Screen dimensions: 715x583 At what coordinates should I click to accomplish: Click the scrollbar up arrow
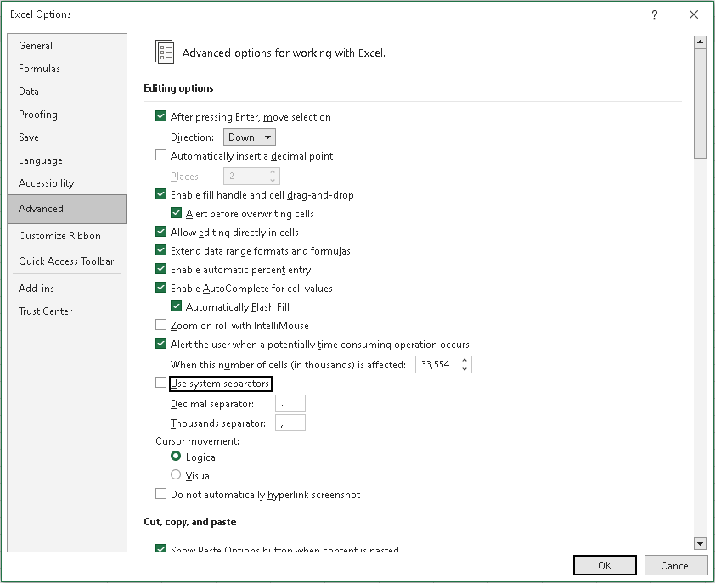(x=700, y=42)
